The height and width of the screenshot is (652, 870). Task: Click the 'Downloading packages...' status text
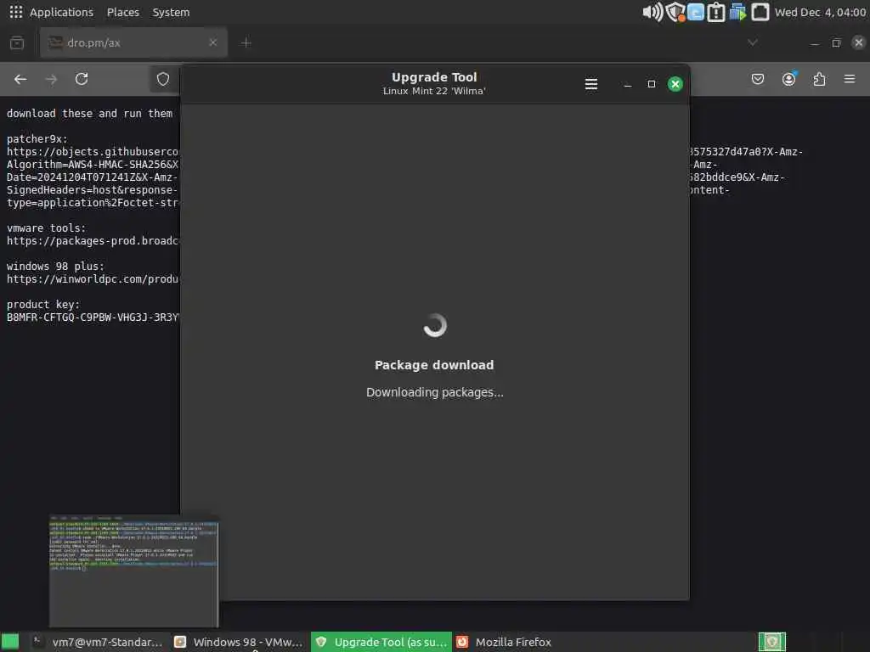tap(434, 392)
